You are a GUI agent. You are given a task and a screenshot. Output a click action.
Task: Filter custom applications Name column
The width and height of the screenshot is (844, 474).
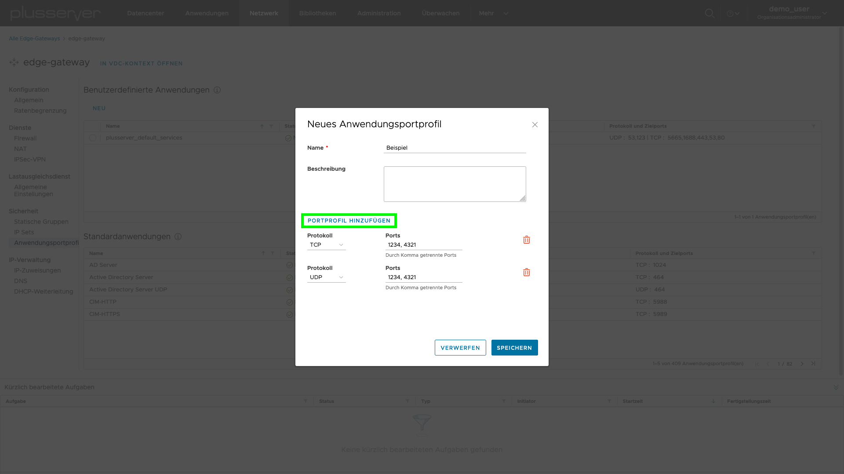[271, 126]
